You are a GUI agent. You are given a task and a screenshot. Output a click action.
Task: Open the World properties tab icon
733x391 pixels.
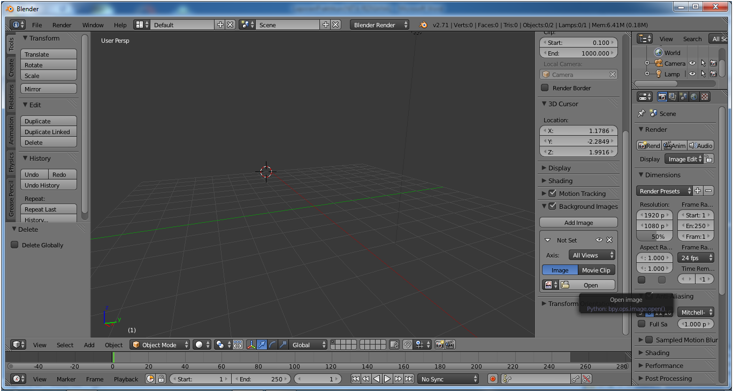[694, 97]
